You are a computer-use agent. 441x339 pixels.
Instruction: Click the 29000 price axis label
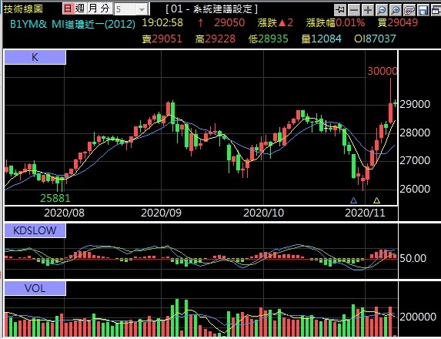[415, 105]
